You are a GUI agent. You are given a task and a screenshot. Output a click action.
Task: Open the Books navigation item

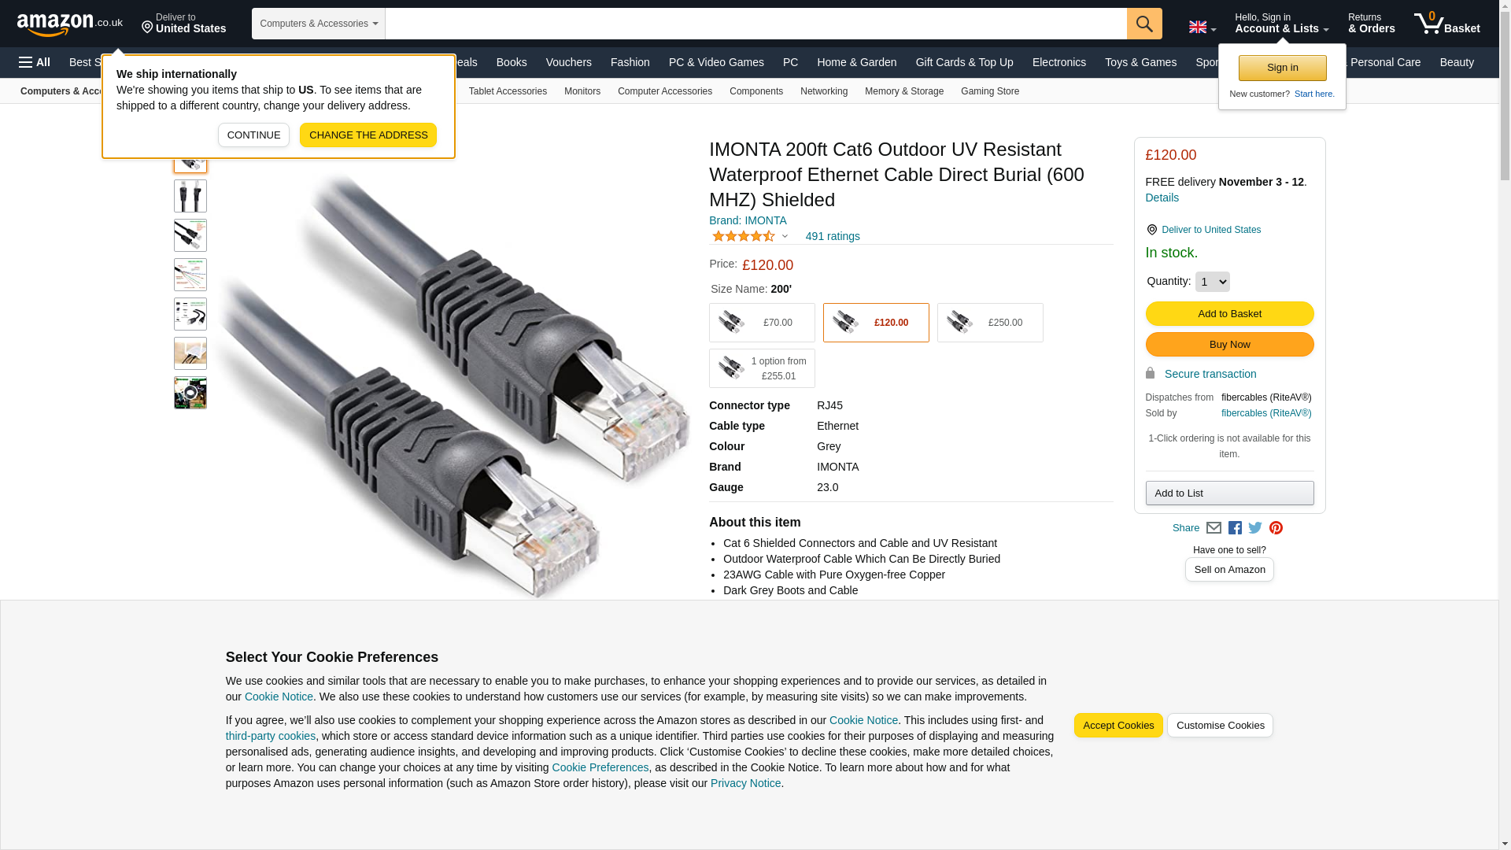tap(512, 62)
